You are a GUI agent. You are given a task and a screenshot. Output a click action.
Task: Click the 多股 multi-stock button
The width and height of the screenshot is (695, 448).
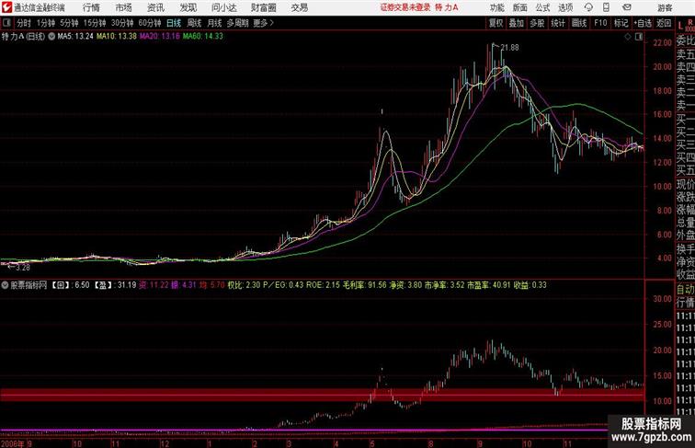[x=537, y=23]
